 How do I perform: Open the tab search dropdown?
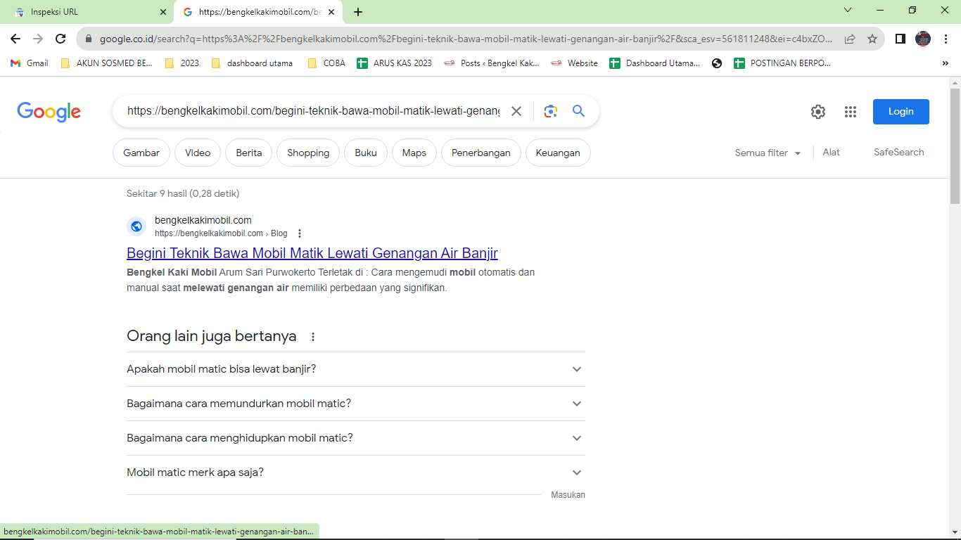(848, 11)
